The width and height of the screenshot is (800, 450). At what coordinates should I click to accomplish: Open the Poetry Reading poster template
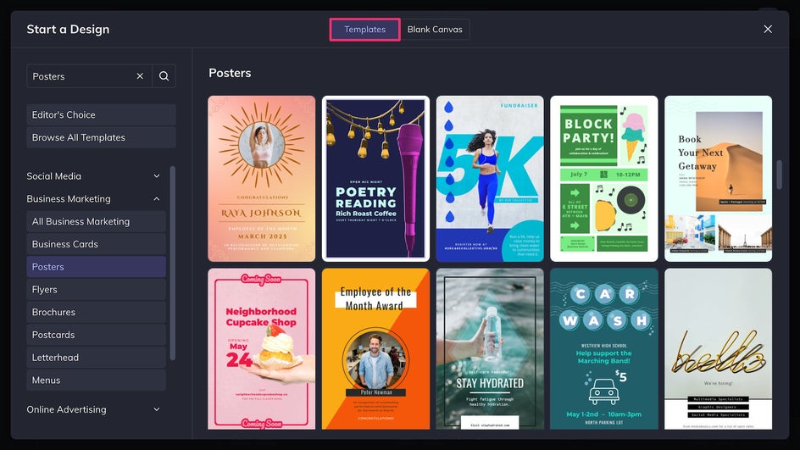point(375,179)
